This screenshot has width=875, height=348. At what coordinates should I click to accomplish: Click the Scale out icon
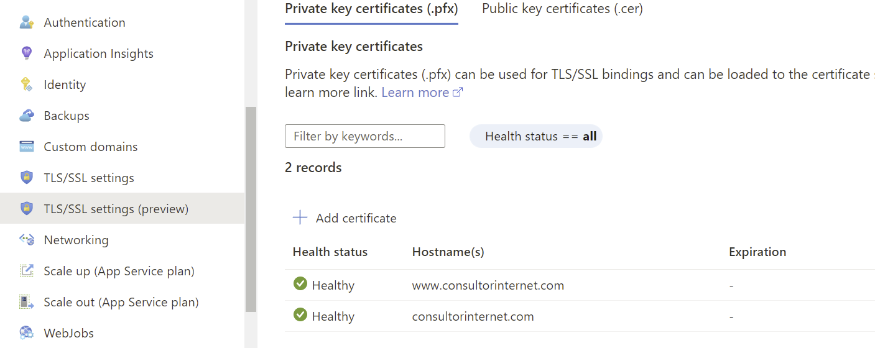point(26,302)
